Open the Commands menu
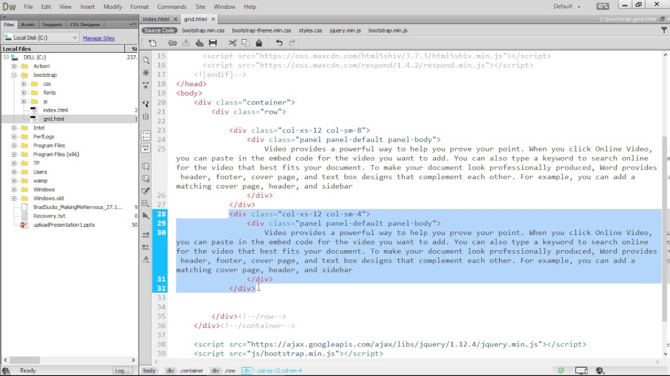 coord(172,7)
